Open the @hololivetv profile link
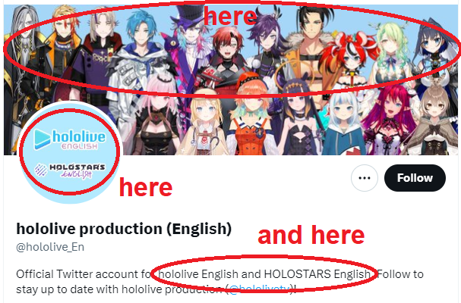Screen dimensions: 461x303 click(260, 289)
